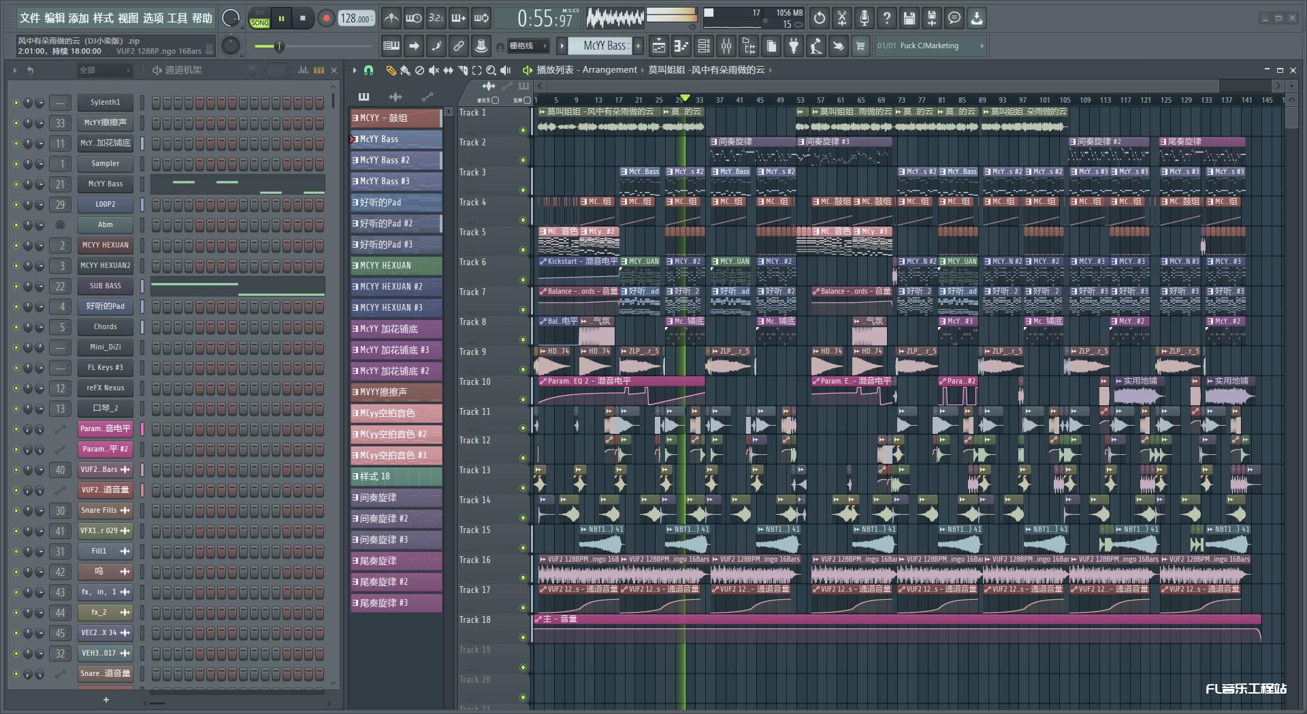The image size is (1307, 714).
Task: Mute the McYY Bass channel LED
Action: point(16,184)
